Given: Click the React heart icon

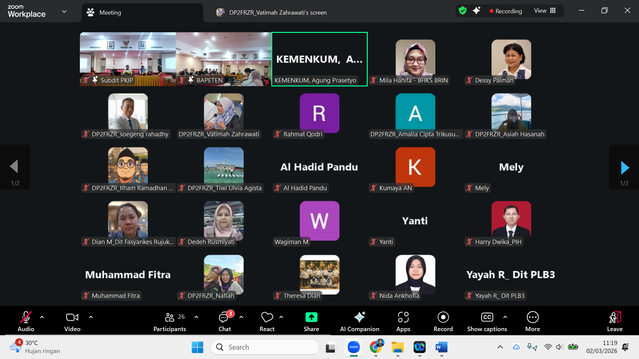Looking at the screenshot, I should [267, 317].
